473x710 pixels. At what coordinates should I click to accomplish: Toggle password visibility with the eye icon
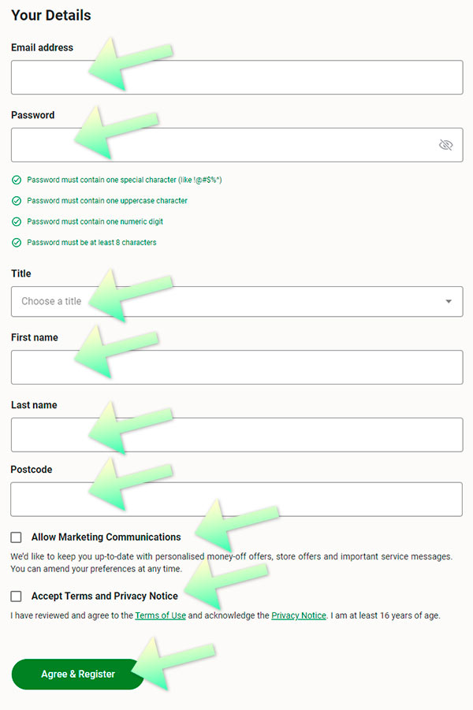445,144
